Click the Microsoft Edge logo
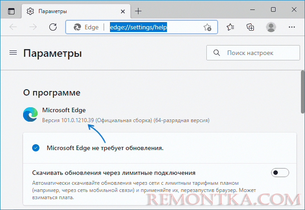 (x=30, y=114)
